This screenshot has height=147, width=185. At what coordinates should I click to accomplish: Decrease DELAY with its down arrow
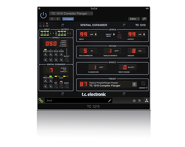pos(56,60)
